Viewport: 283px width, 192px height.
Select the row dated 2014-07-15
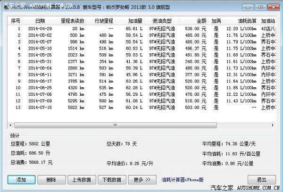point(39,107)
